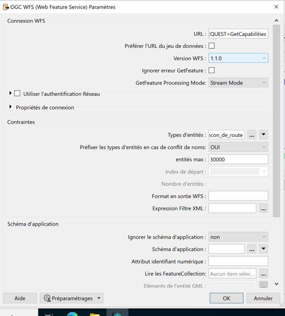Enable Préférer l'URL du jeu de données checkbox
The width and height of the screenshot is (285, 316).
pos(211,46)
